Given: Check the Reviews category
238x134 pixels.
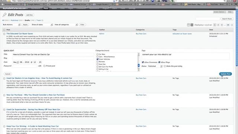Looking at the screenshot, I should 97,62.
